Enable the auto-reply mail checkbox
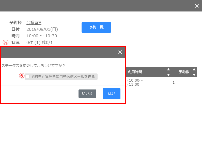Viewport: 202px width, 152px height. click(28, 77)
